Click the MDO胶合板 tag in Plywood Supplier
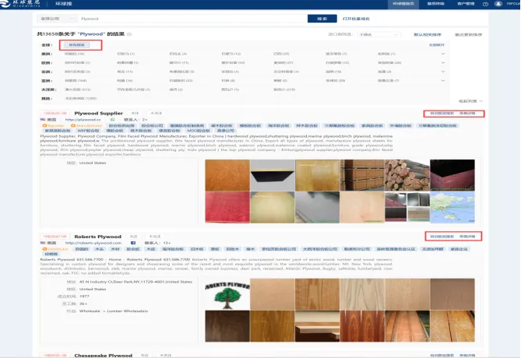The height and width of the screenshot is (358, 521). 198,131
